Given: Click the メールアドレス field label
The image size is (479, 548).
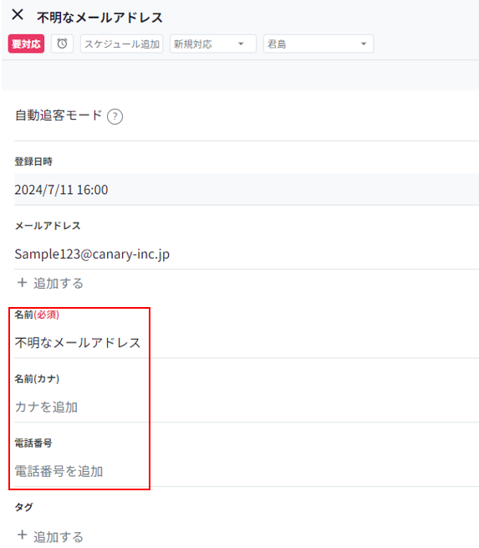Looking at the screenshot, I should click(x=48, y=226).
